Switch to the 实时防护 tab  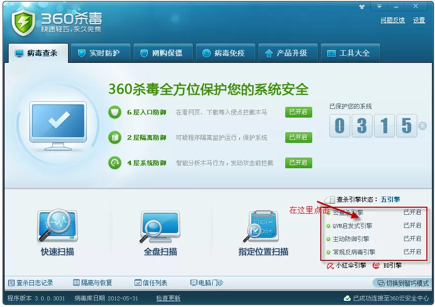coord(101,53)
